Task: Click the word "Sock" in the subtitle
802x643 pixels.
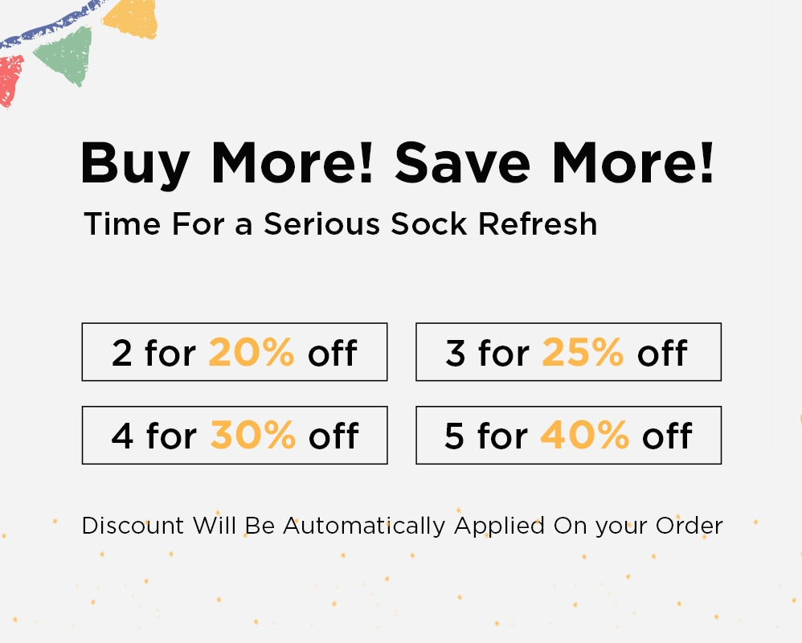Action: (x=430, y=224)
